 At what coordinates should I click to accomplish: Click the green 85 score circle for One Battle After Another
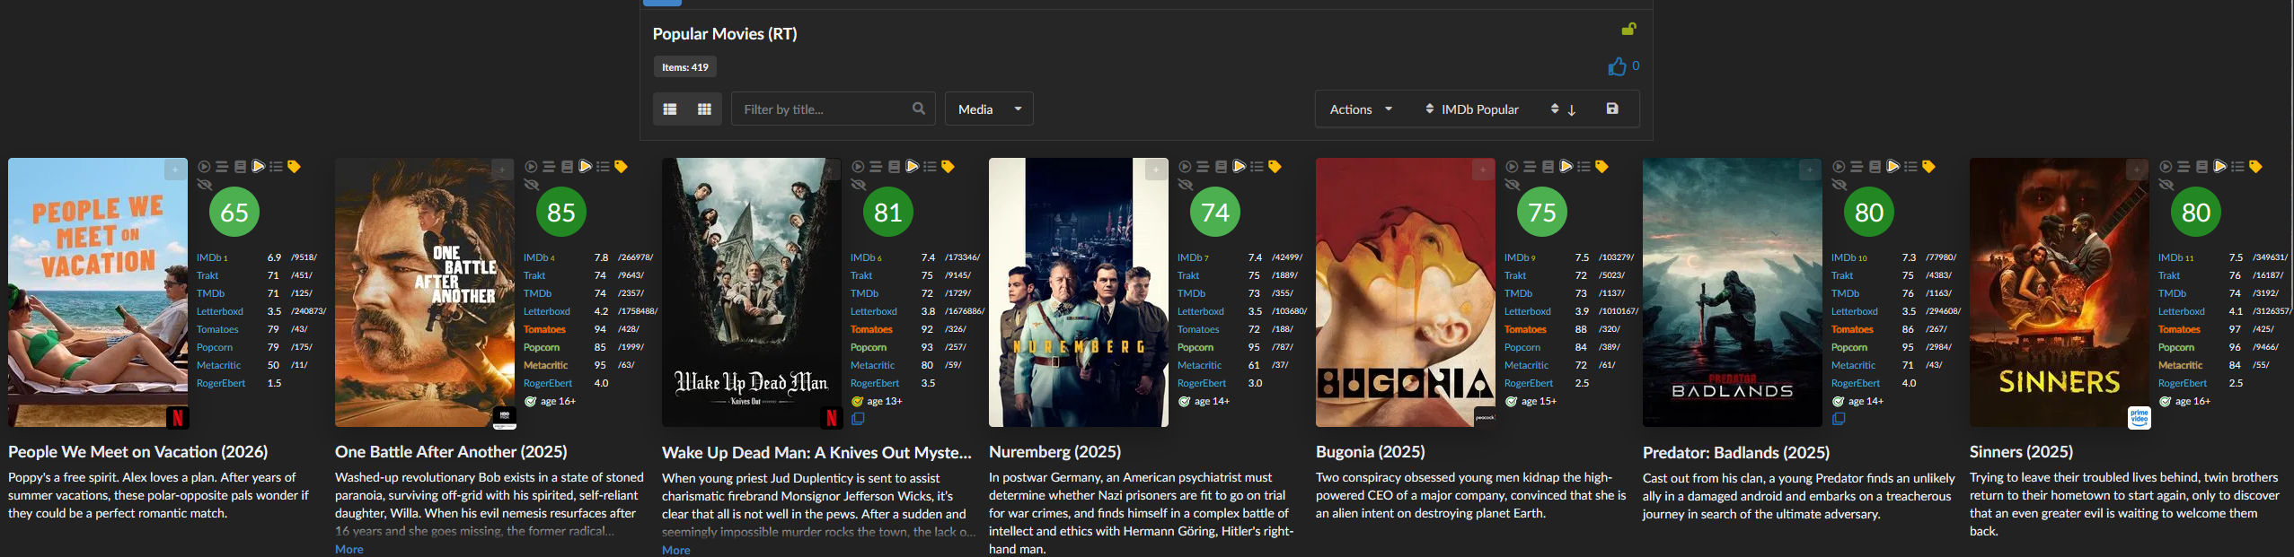click(x=561, y=213)
